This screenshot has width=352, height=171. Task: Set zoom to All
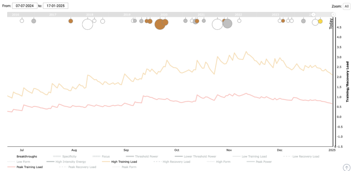click(347, 6)
